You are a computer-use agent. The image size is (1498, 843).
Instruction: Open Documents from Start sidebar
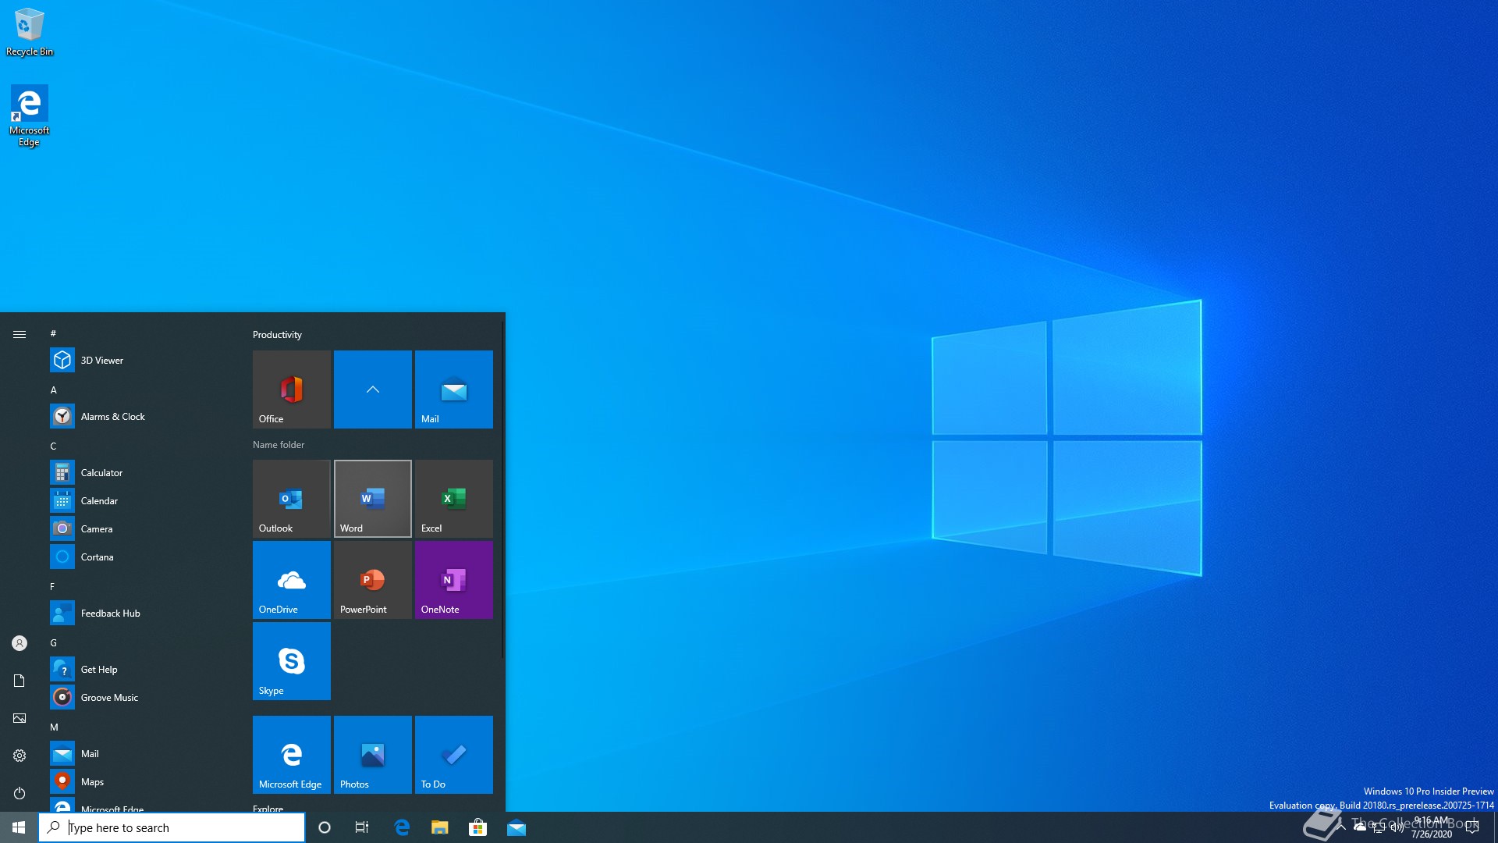20,681
